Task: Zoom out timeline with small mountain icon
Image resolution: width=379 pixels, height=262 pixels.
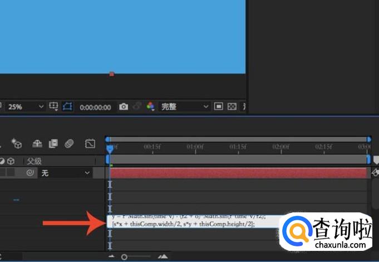Action: (x=111, y=256)
